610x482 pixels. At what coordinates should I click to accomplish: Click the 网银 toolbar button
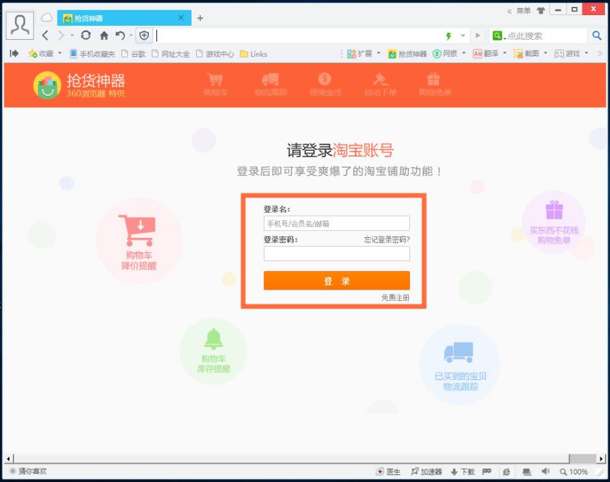(x=445, y=54)
